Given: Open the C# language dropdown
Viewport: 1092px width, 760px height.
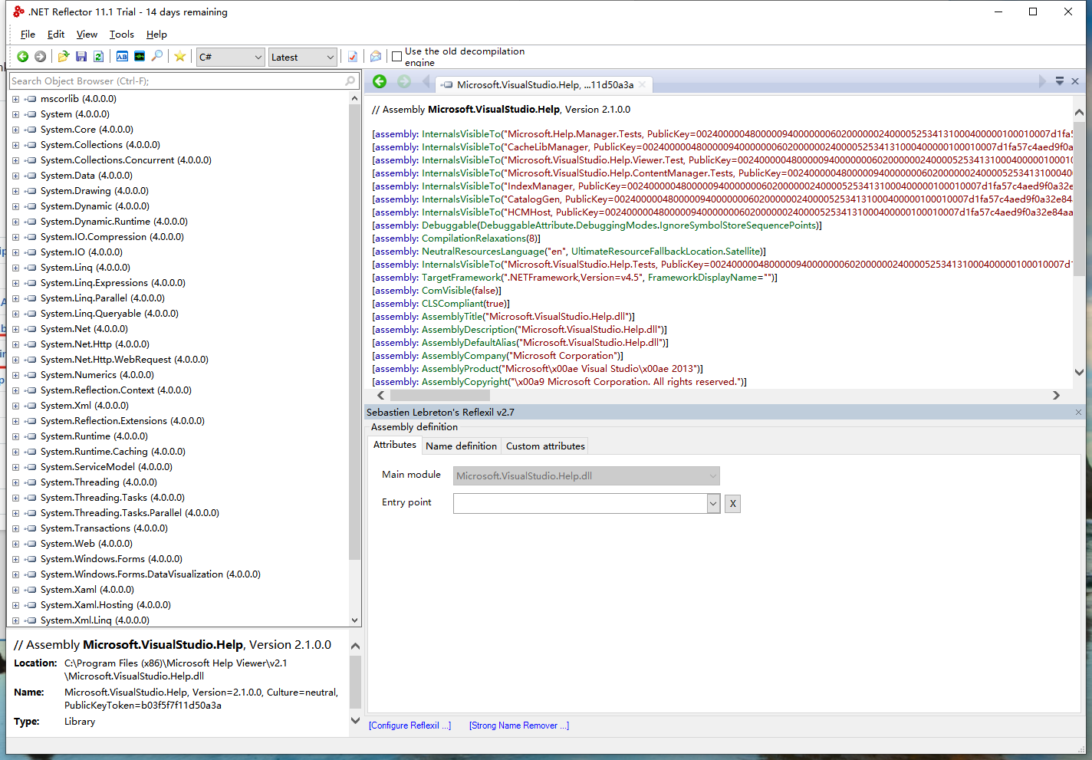Looking at the screenshot, I should [230, 57].
